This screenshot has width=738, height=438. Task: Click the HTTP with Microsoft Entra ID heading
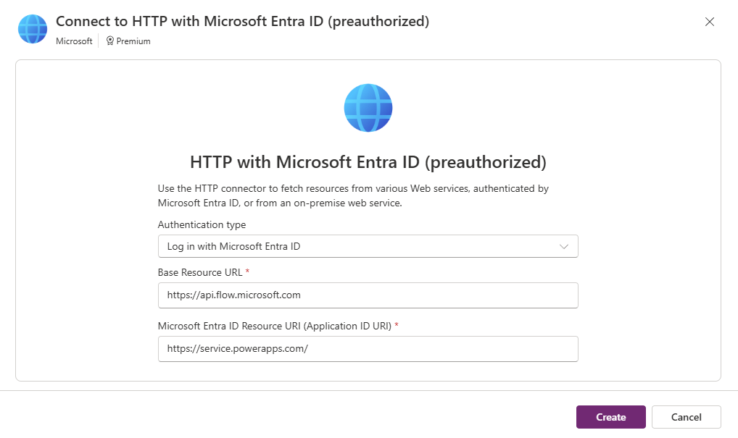coord(368,162)
